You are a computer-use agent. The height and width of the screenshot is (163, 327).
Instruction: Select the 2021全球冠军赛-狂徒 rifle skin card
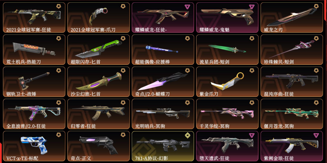(x=34, y=18)
